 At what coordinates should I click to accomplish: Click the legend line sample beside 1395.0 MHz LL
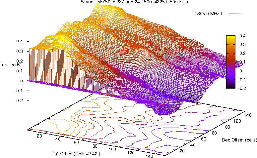pyautogui.click(x=235, y=14)
